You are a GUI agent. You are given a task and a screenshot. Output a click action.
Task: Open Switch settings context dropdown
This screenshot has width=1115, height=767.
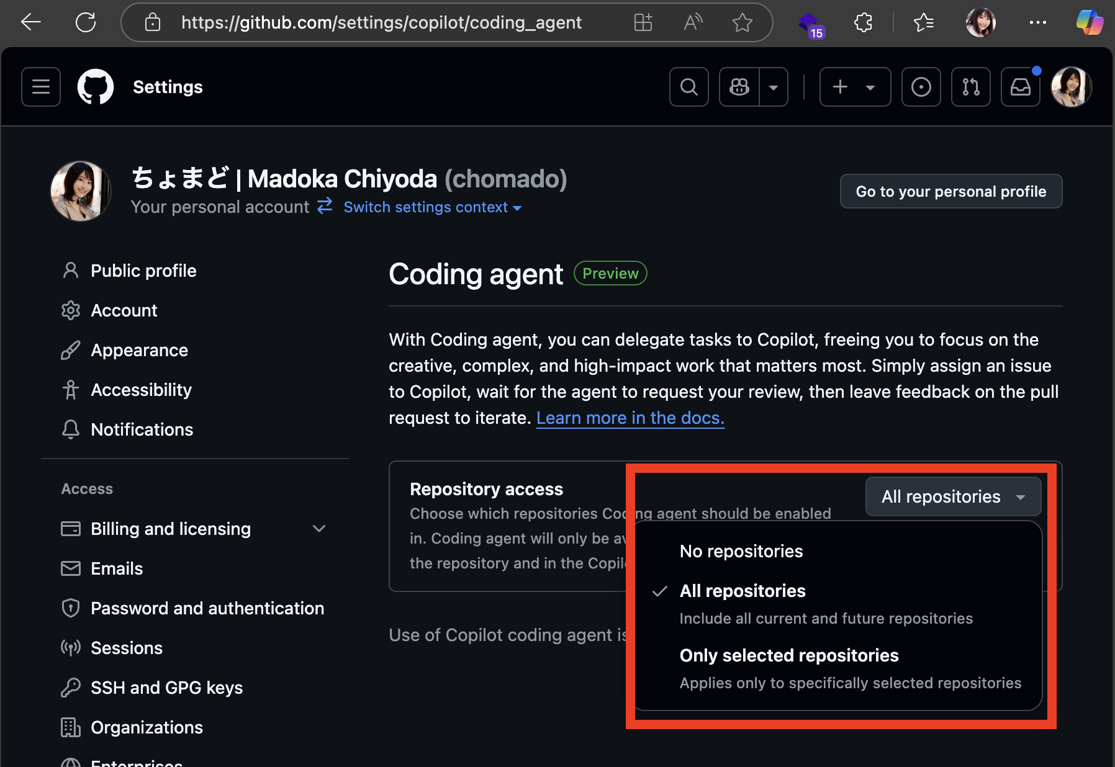433,207
